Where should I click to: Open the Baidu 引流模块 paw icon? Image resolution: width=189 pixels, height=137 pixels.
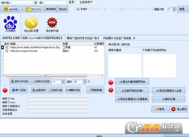pos(10,23)
